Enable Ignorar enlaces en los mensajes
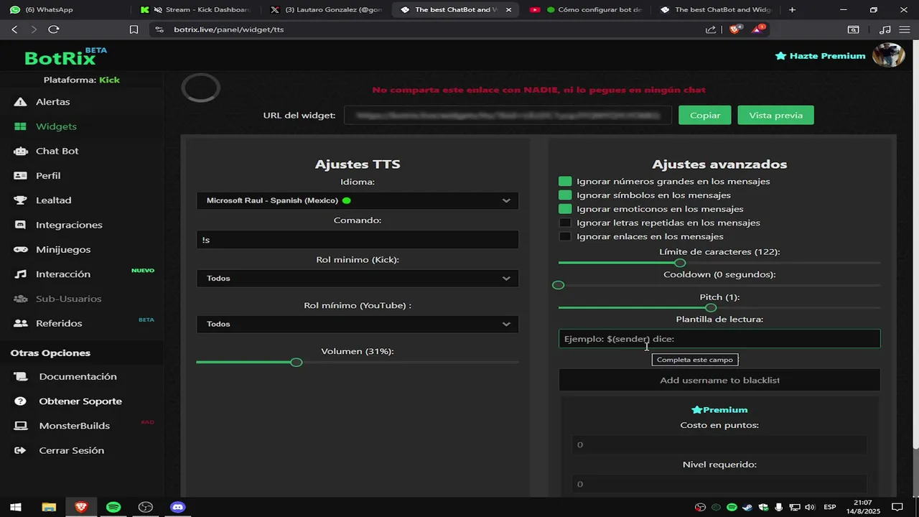This screenshot has width=919, height=517. pos(565,236)
